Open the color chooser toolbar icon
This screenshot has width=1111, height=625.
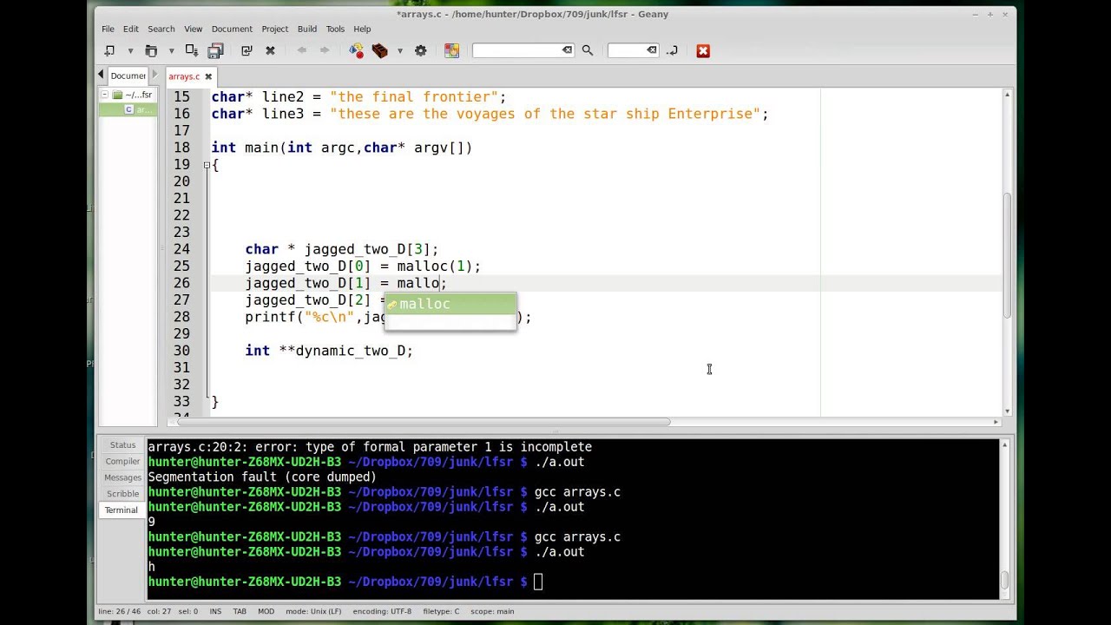tap(451, 50)
